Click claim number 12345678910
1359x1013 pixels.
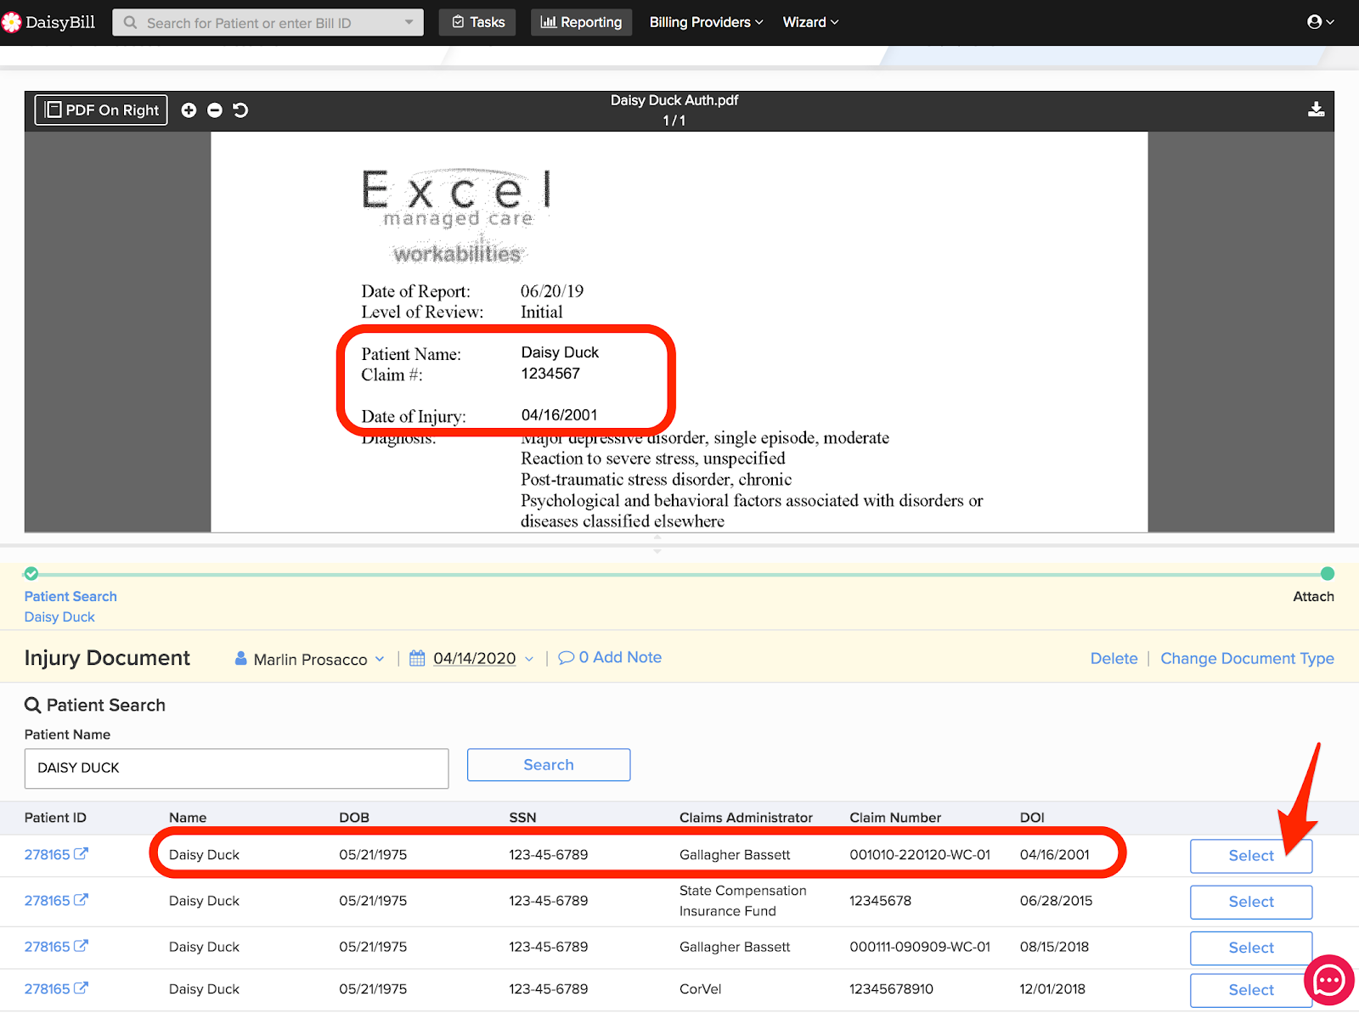891,988
